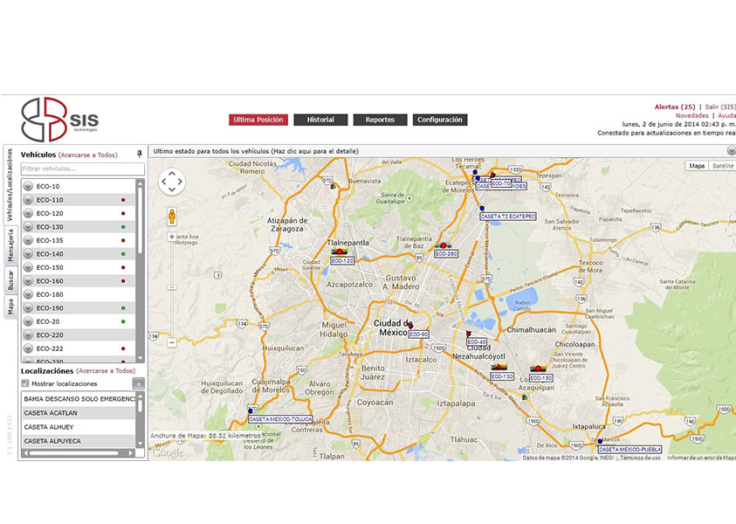
Task: Click the CASETA MEXICO-TOLUCA location marker
Action: (x=251, y=410)
